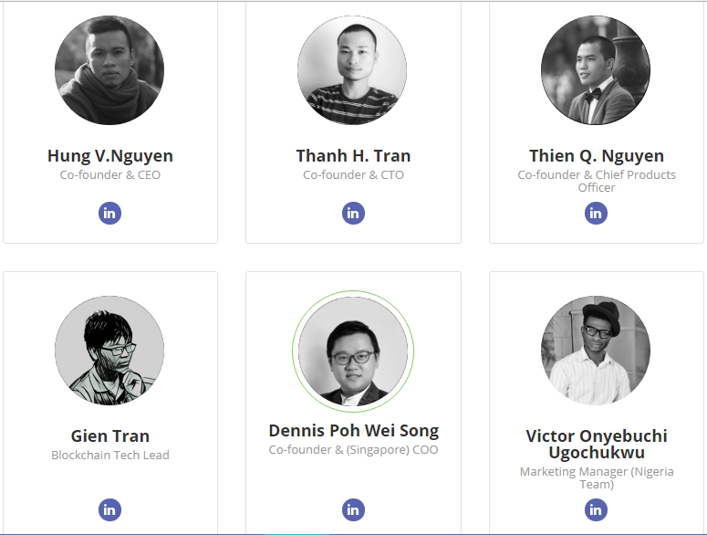Click Thien Q. Nguyen's profile photo

pyautogui.click(x=596, y=70)
